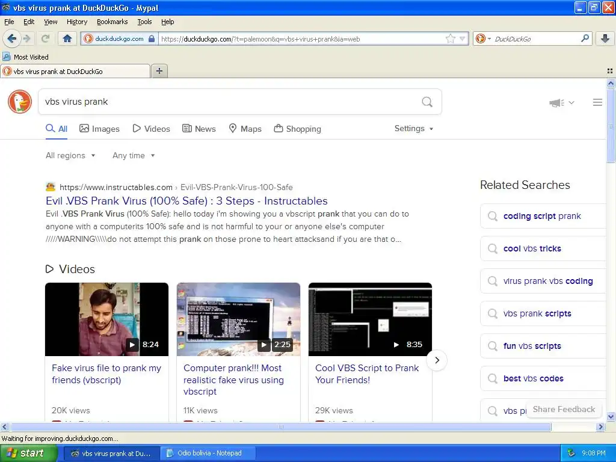Submit search with the magnifier in query box

(x=427, y=102)
